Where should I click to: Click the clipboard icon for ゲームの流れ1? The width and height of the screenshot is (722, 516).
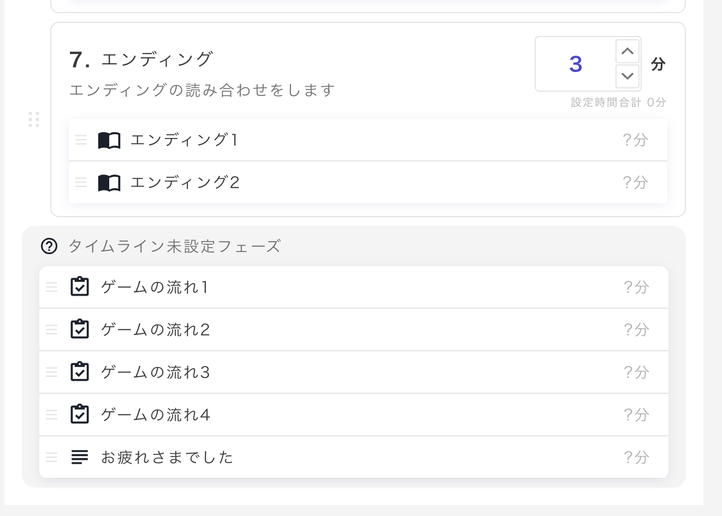click(80, 287)
